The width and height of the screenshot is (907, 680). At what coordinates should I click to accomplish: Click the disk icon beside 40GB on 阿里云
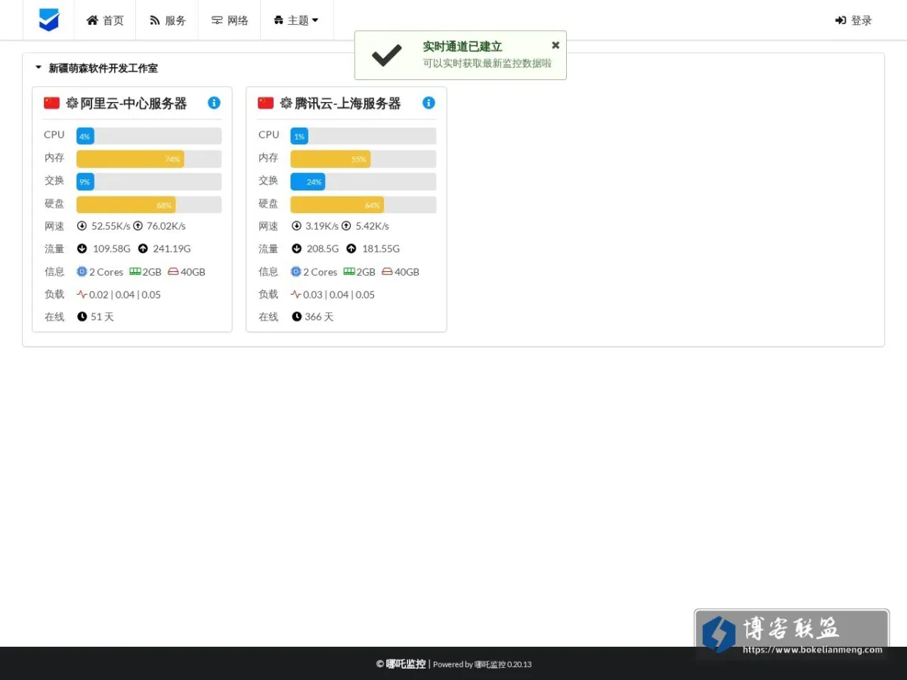[x=173, y=271]
